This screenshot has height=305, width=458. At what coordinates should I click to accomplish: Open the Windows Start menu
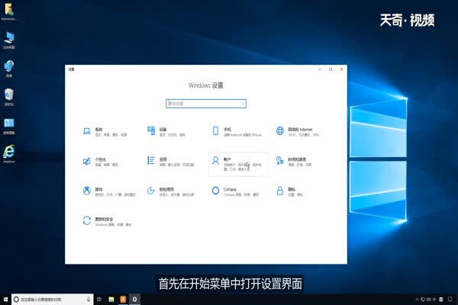coord(5,300)
